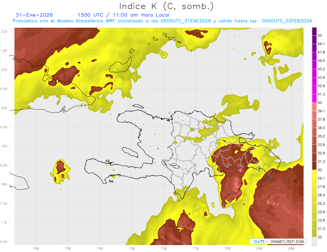327x252 pixels.
Task: Click the color scale value 40
Action: 320,103
